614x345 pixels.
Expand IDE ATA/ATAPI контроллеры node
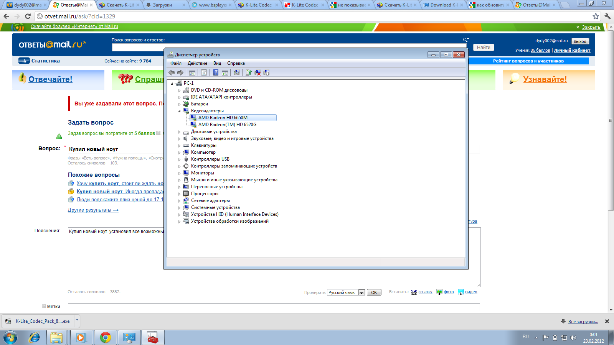pos(179,97)
